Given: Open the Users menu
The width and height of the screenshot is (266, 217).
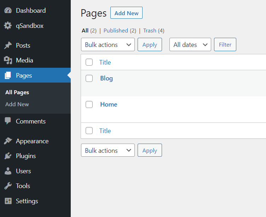Looking at the screenshot, I should 35,171.
